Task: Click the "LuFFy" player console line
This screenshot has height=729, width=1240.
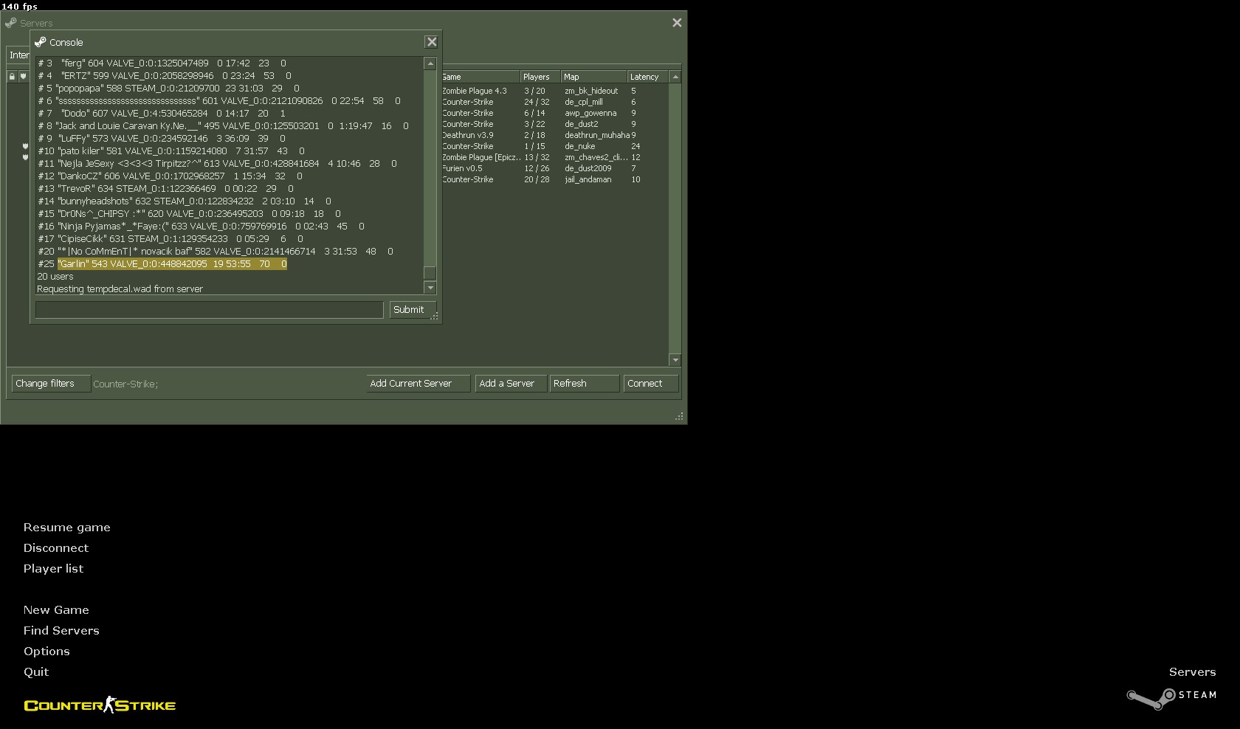Action: point(162,139)
